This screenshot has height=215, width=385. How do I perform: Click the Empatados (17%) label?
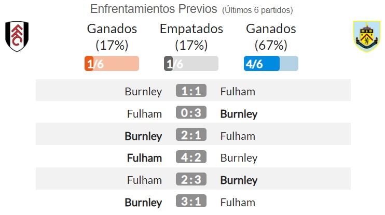191,37
